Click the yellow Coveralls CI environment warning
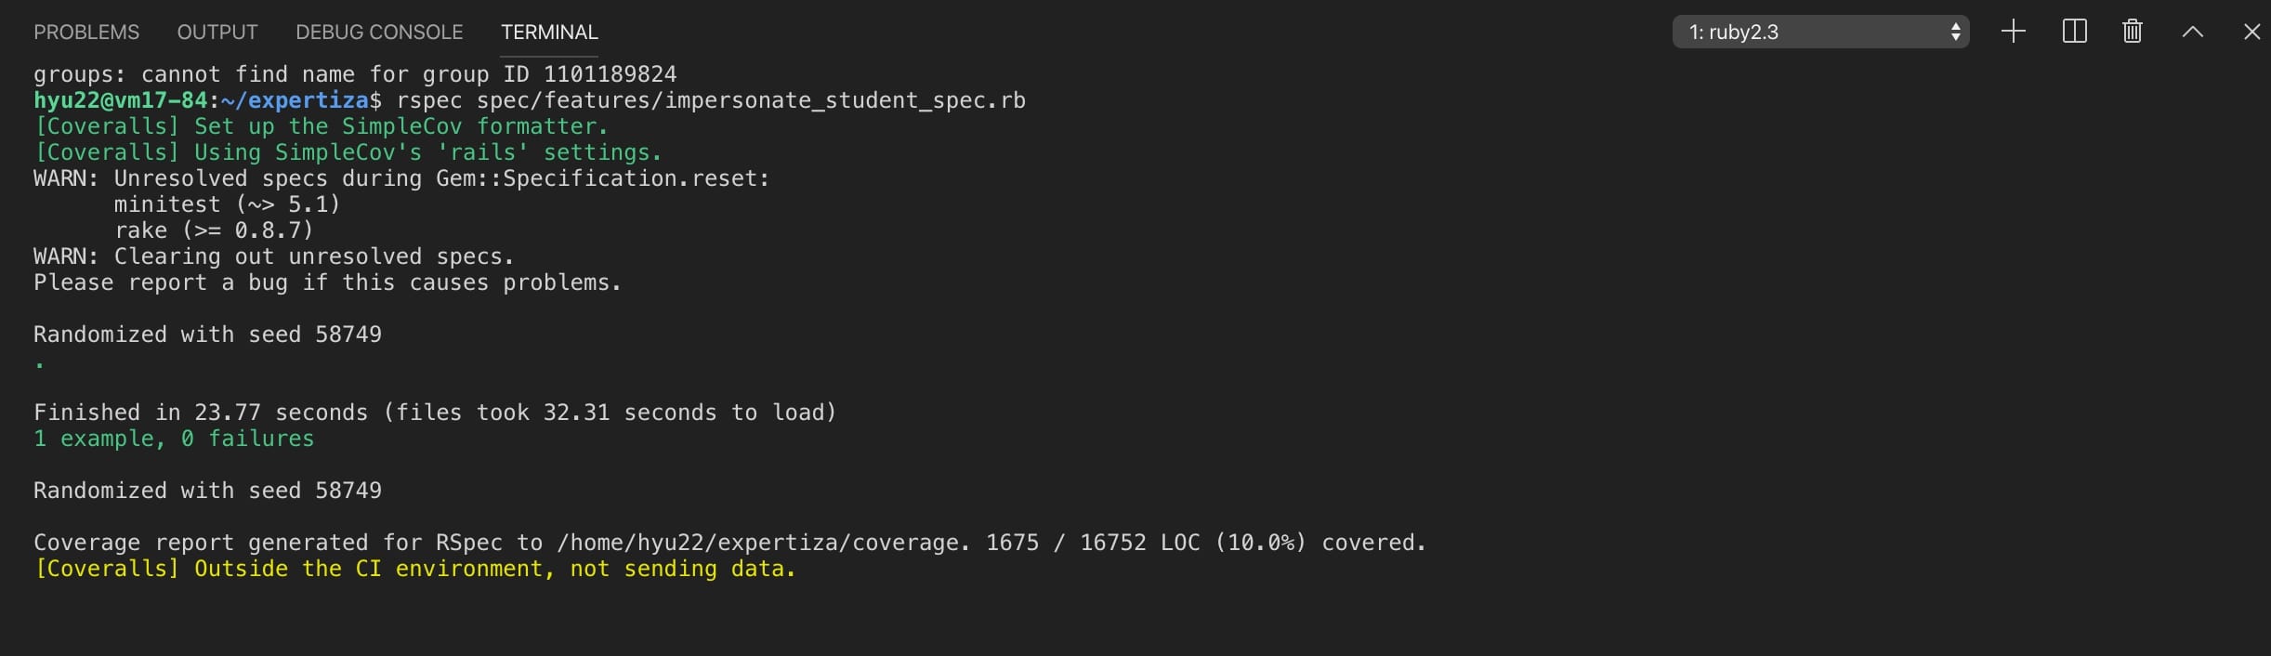Viewport: 2271px width, 656px height. (414, 569)
